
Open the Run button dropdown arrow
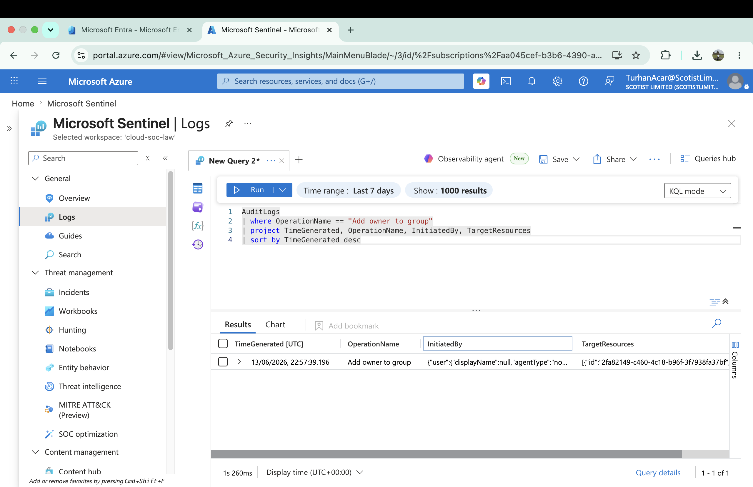click(283, 190)
